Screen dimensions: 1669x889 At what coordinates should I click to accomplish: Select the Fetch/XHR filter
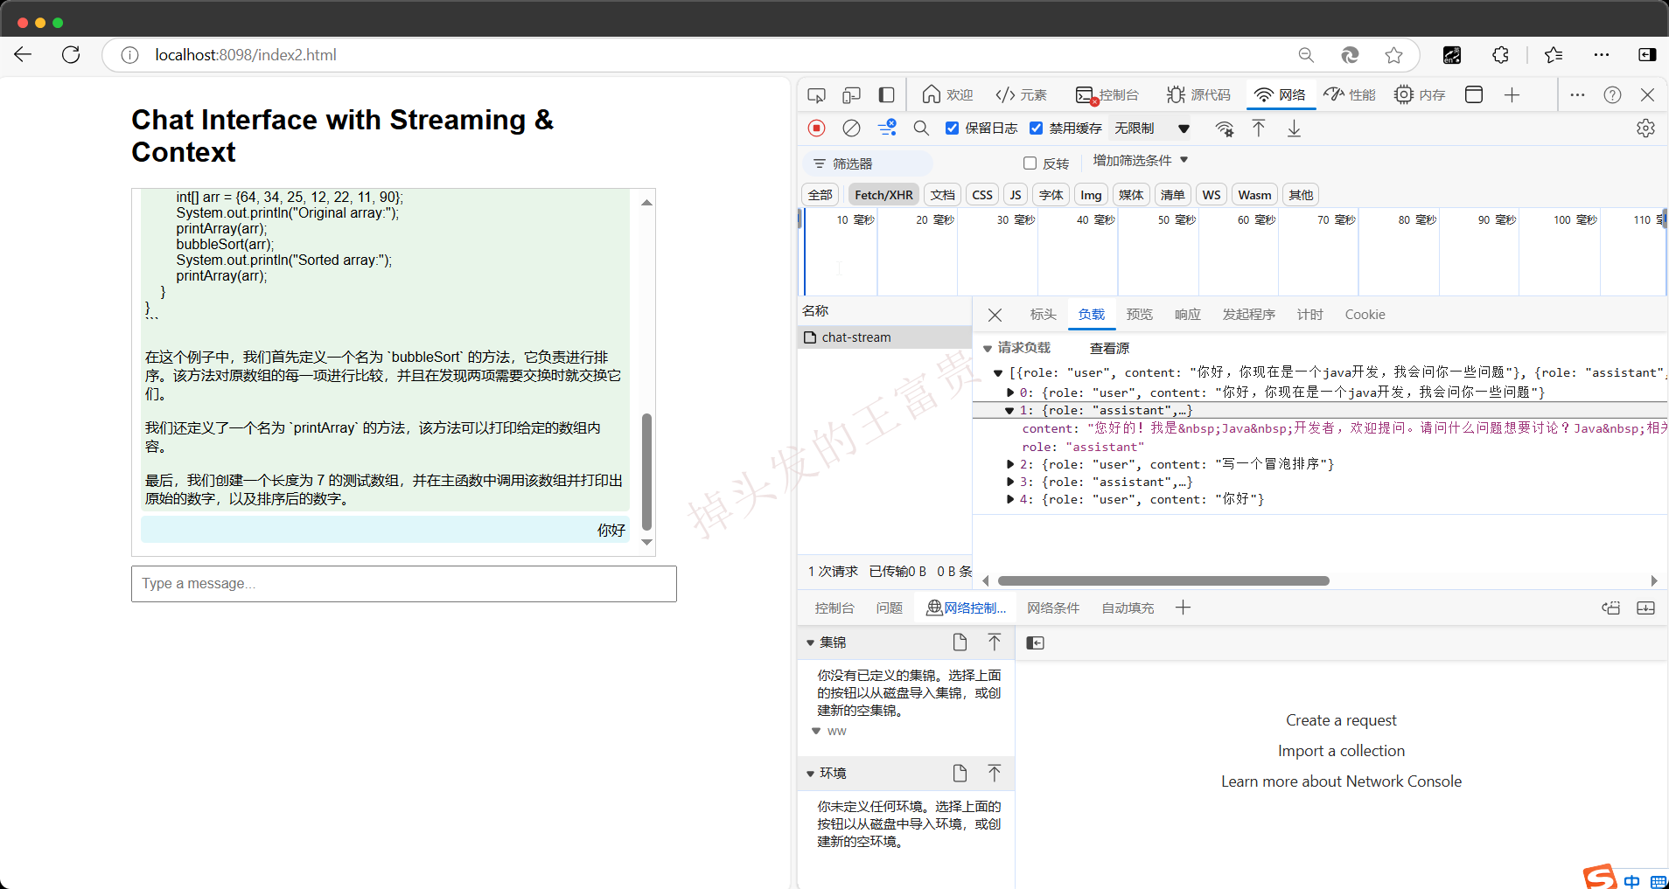point(883,195)
